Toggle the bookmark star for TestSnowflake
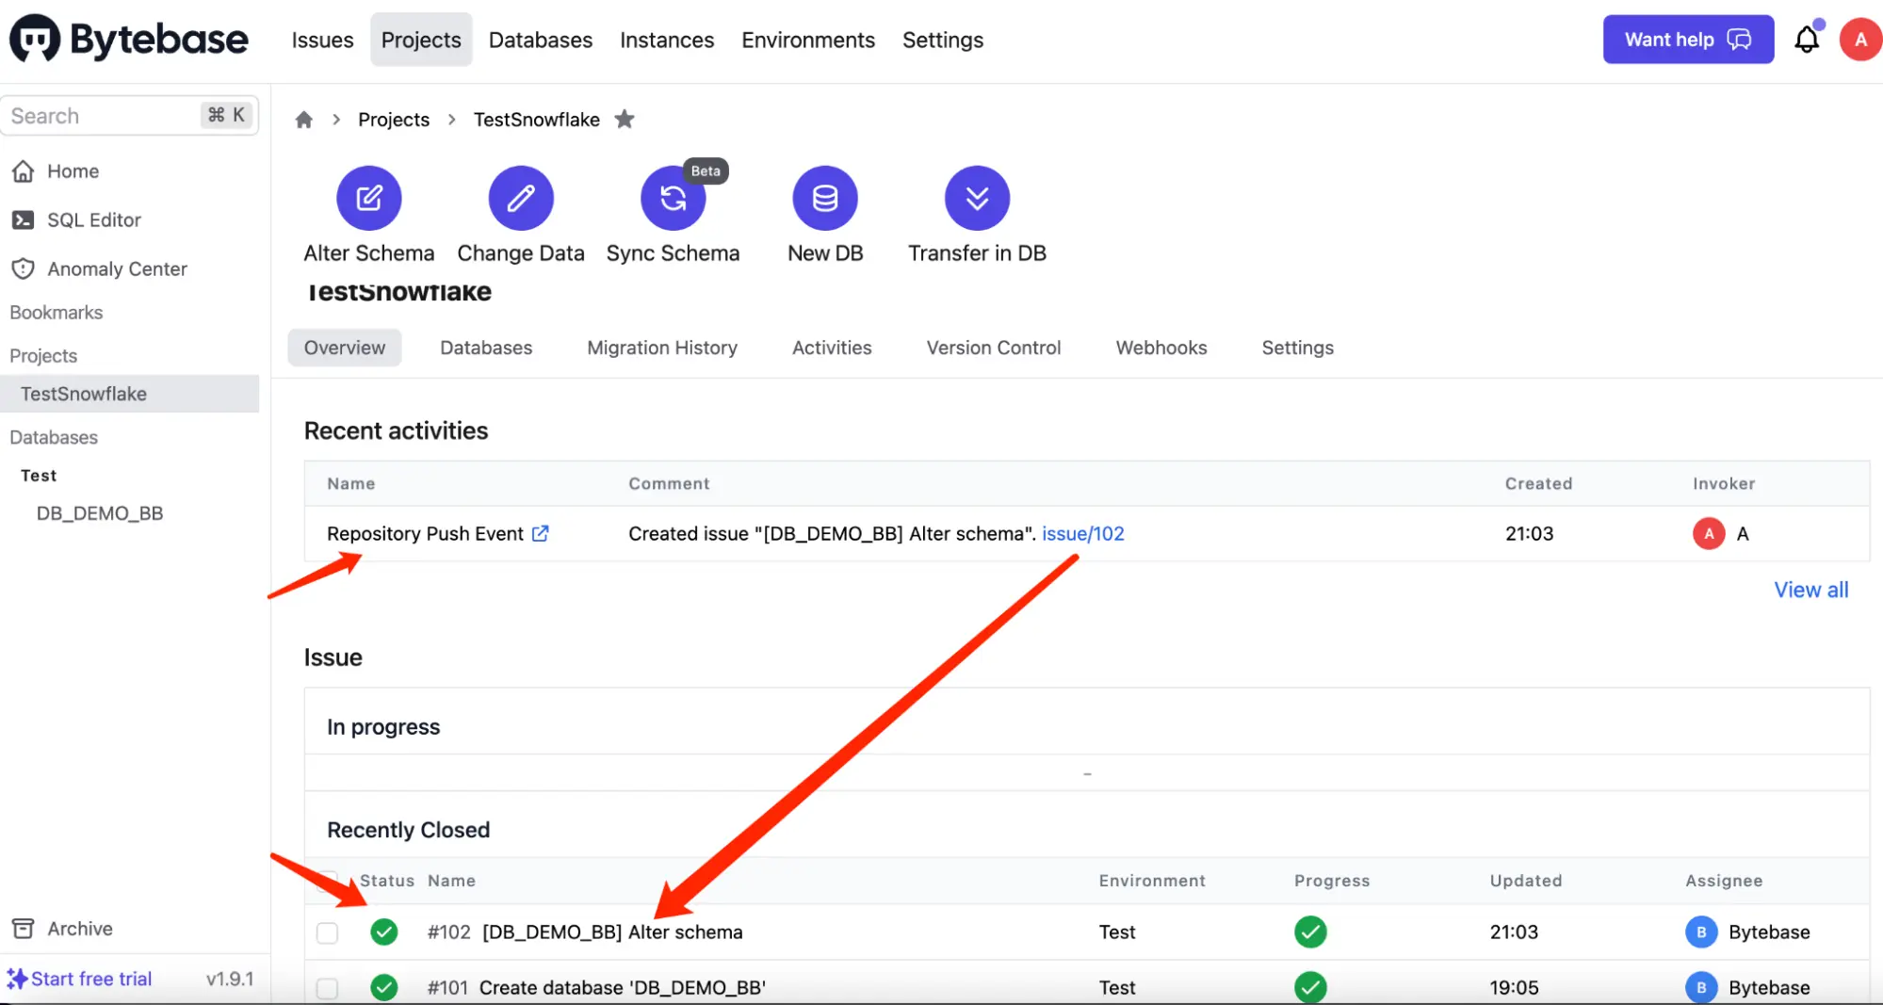This screenshot has height=1005, width=1883. click(x=625, y=120)
